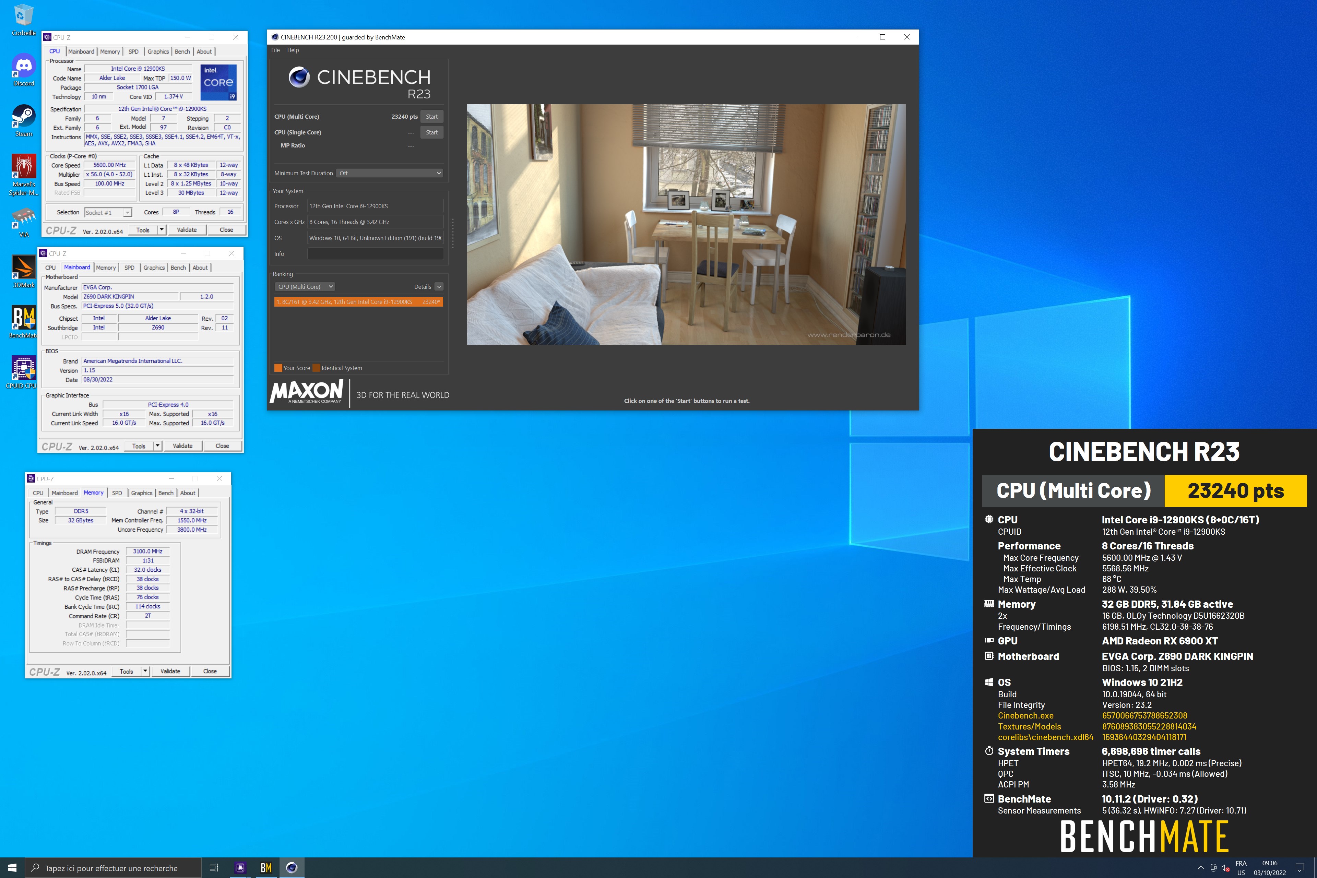
Task: Click Close in the CPU window
Action: tap(226, 230)
